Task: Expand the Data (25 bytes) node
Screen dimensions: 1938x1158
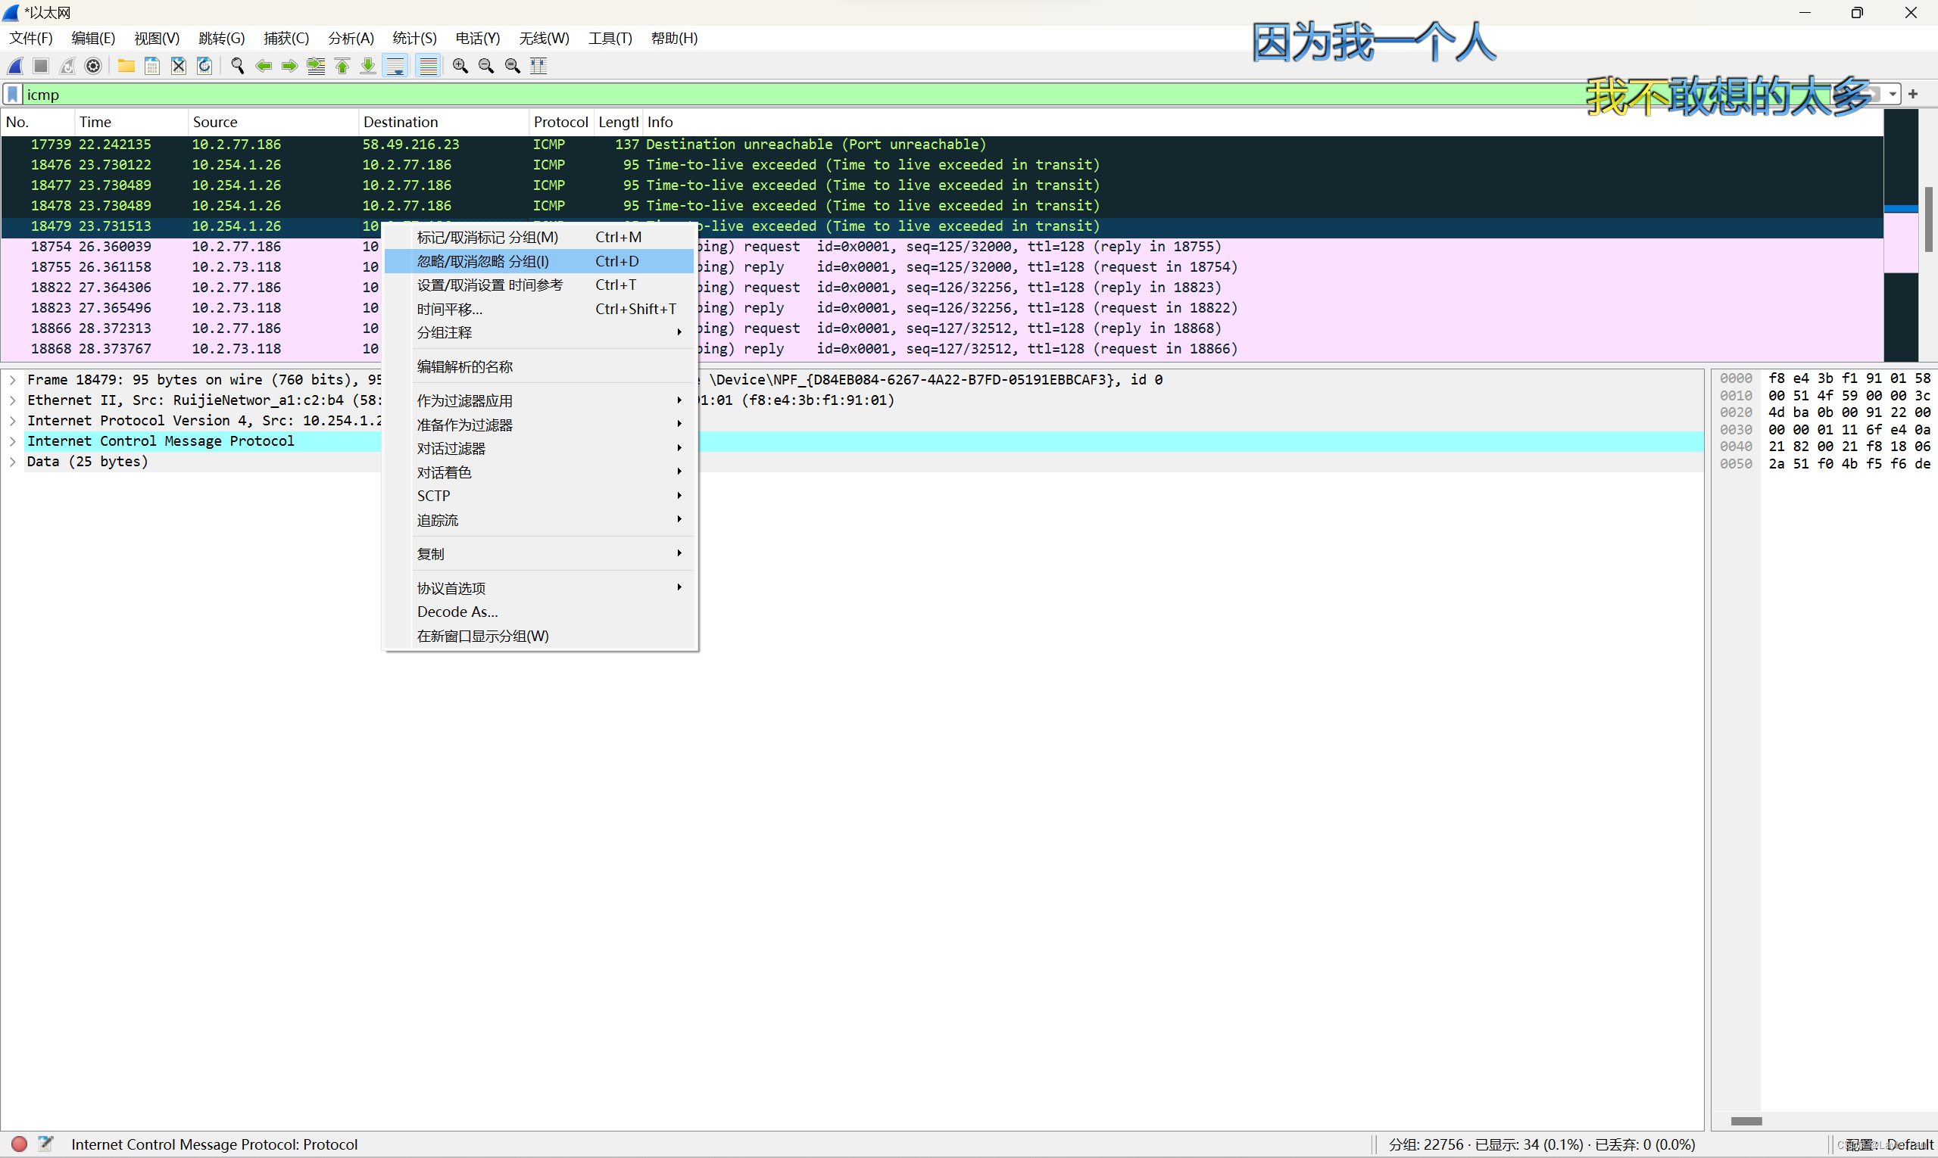Action: [x=12, y=462]
